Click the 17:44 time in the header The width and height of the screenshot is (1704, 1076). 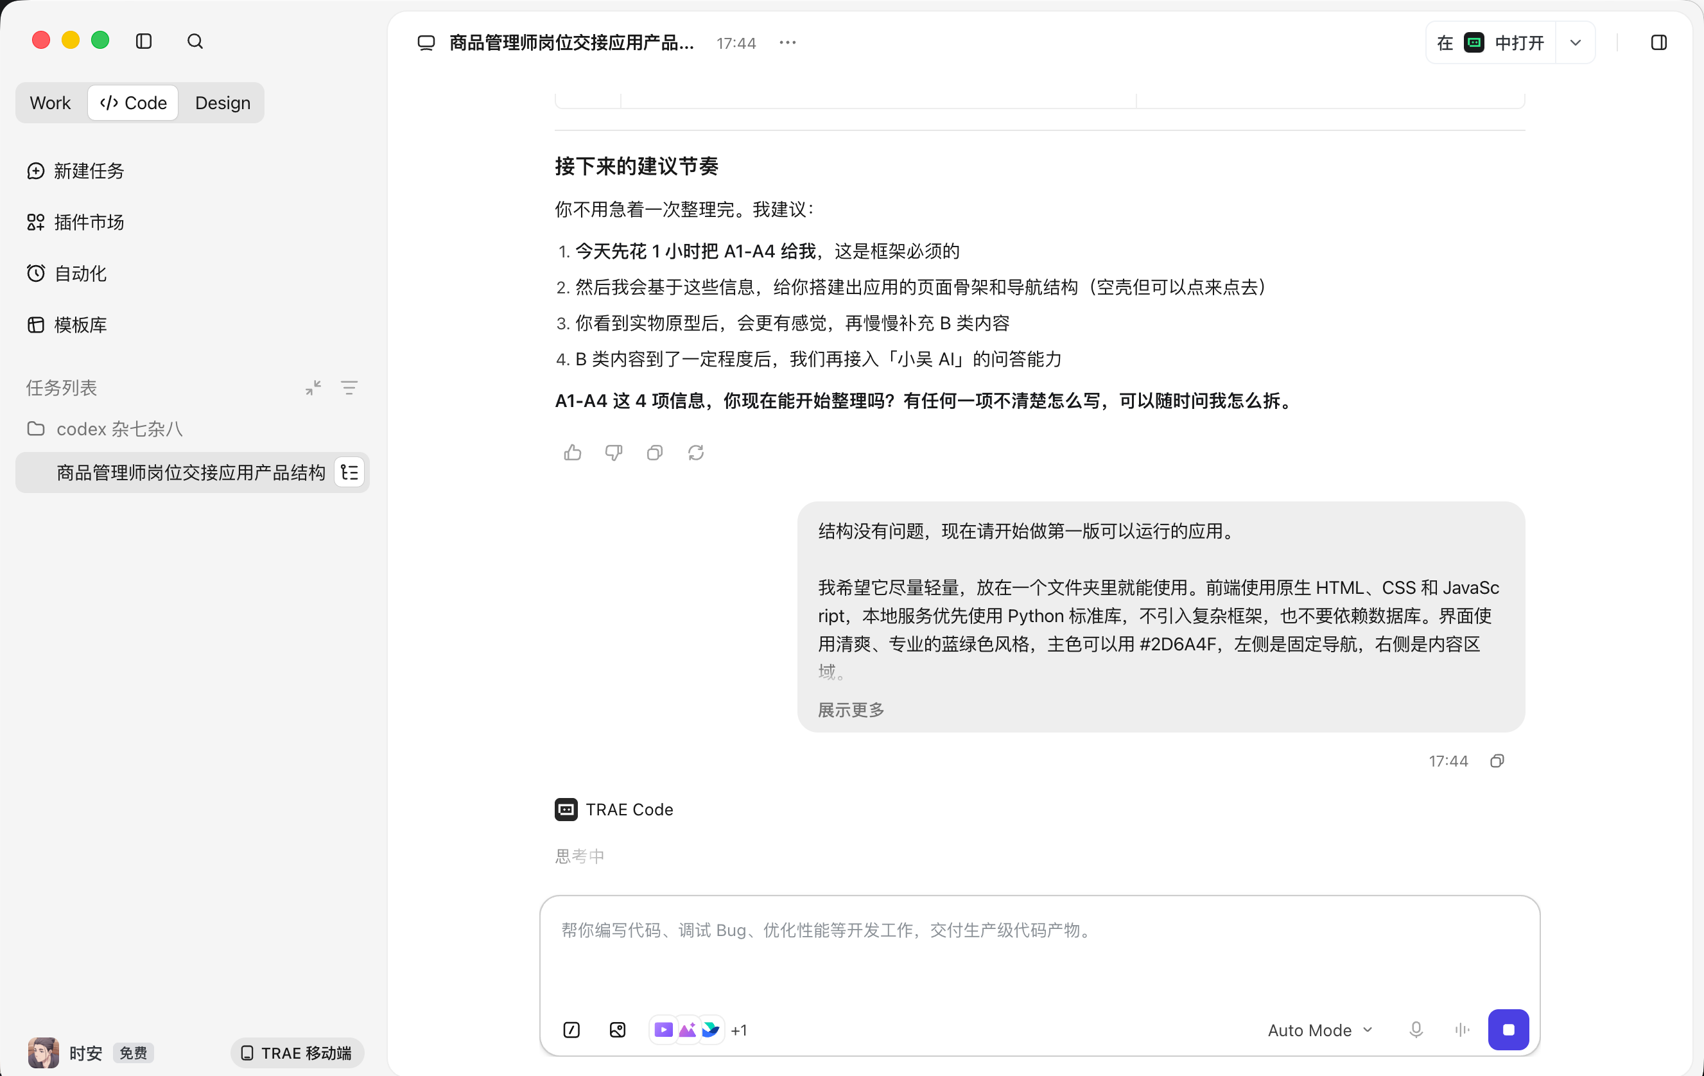736,43
